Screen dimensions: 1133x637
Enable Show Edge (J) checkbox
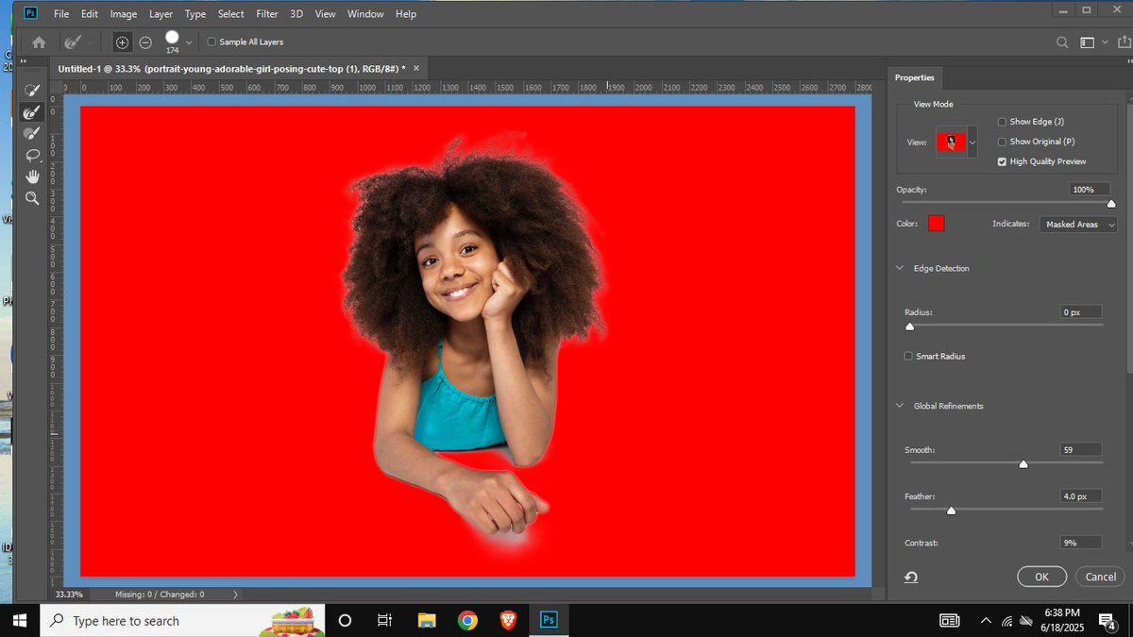(1002, 122)
